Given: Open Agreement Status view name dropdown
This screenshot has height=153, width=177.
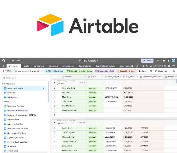Looking at the screenshot, I should 41,71.
